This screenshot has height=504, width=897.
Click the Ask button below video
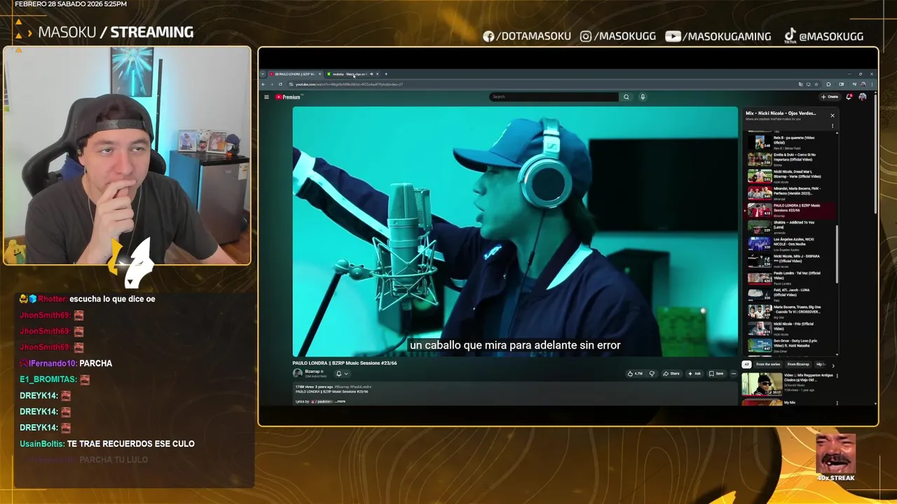694,374
